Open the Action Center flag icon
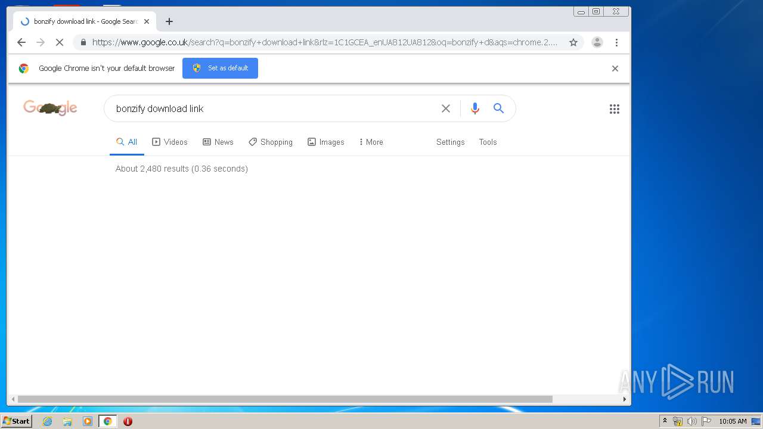Viewport: 763px width, 429px height. point(706,421)
